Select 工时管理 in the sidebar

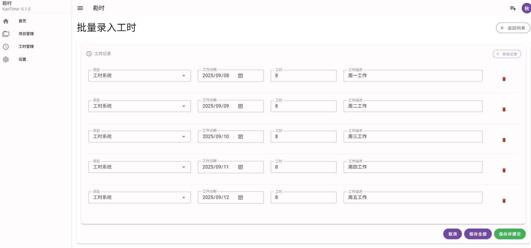pos(26,46)
